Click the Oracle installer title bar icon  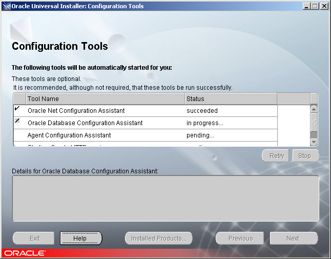pyautogui.click(x=6, y=6)
